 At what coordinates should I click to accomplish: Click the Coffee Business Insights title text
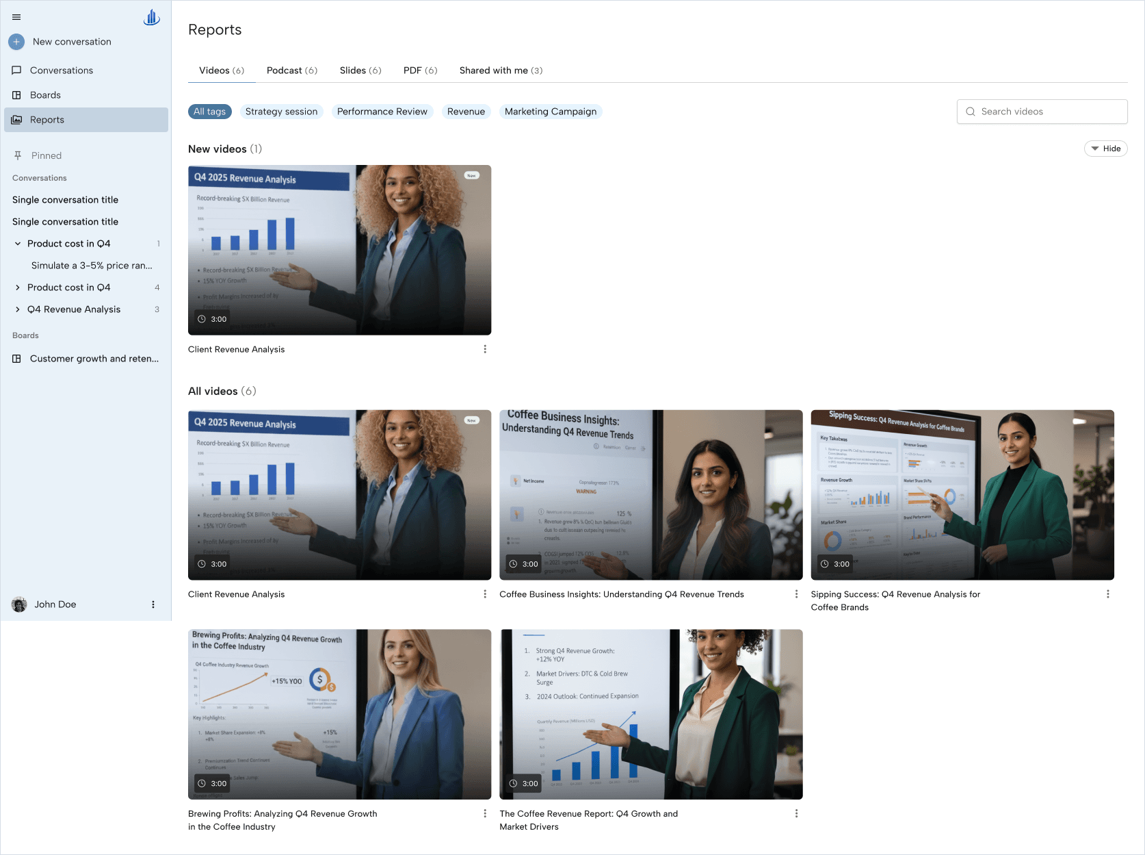click(x=622, y=594)
